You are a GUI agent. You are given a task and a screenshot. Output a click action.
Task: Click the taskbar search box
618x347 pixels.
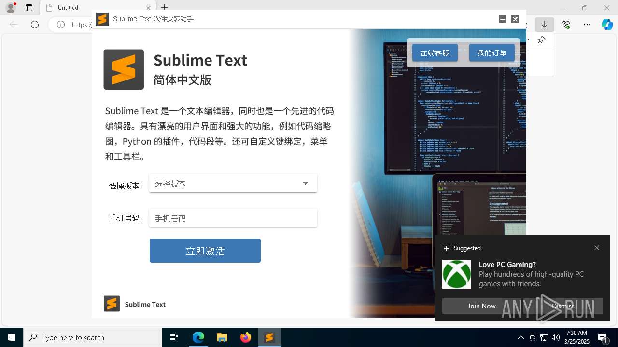click(x=93, y=337)
